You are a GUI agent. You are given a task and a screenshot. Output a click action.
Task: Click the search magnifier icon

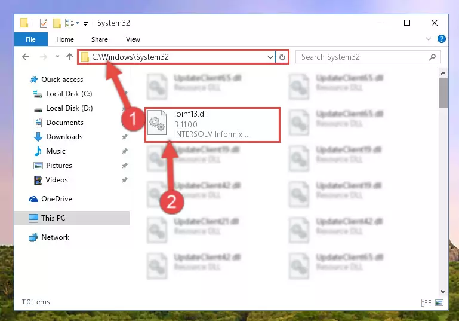click(432, 57)
